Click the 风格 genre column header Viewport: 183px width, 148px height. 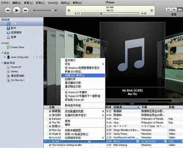click(x=175, y=107)
